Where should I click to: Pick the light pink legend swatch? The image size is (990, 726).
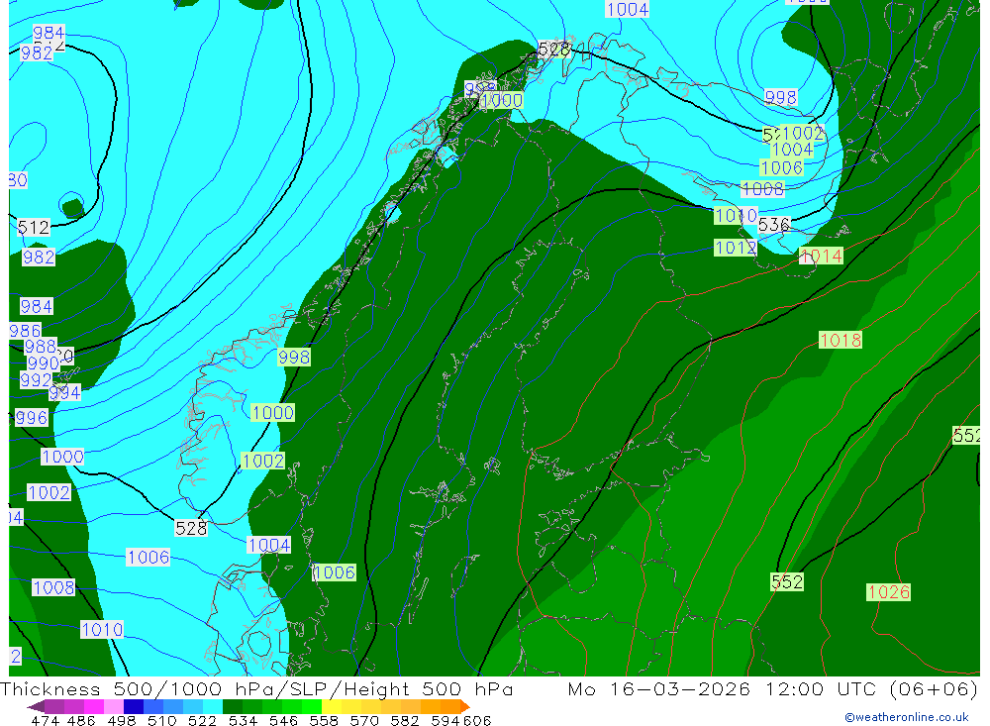pyautogui.click(x=114, y=706)
